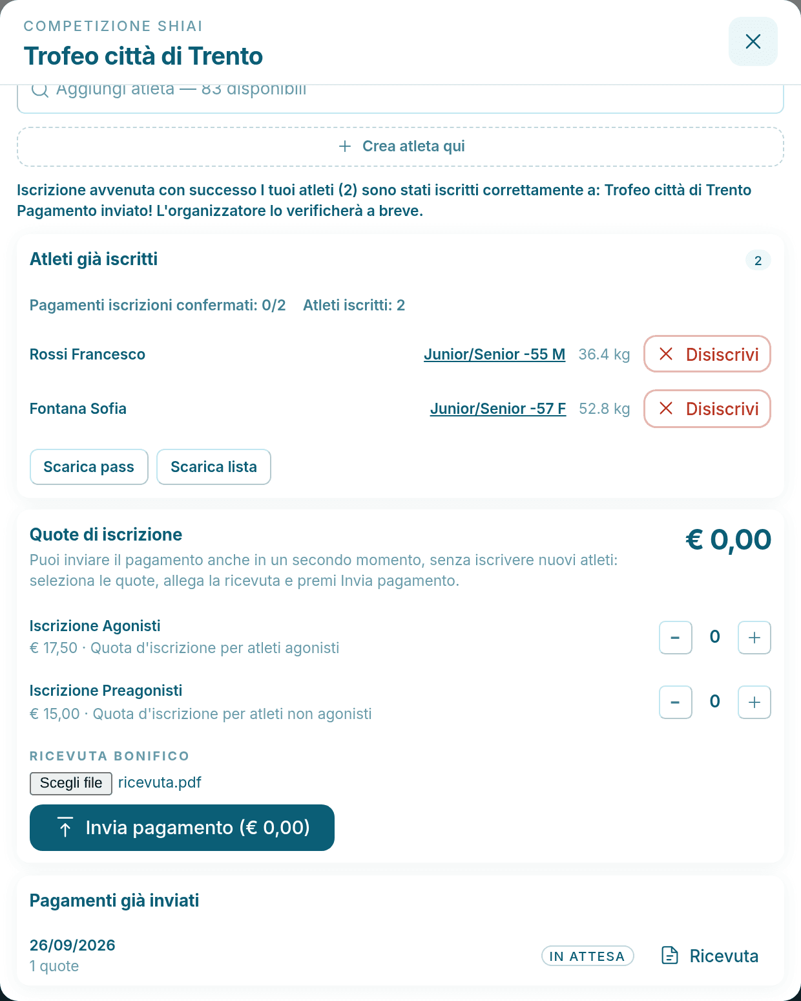Increase Iscrizione Agonisti quantity with plus
Screen dimensions: 801x1001
click(x=754, y=638)
